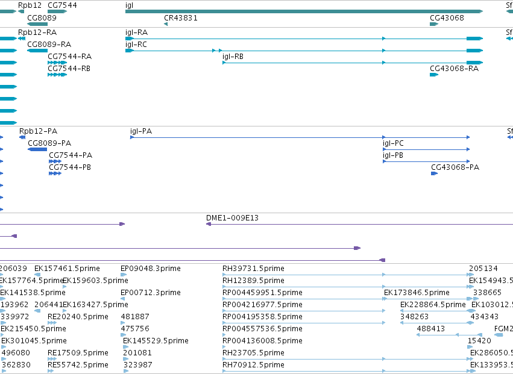Click the EK215450.5prime EST label
The height and width of the screenshot is (374, 513).
(33, 329)
